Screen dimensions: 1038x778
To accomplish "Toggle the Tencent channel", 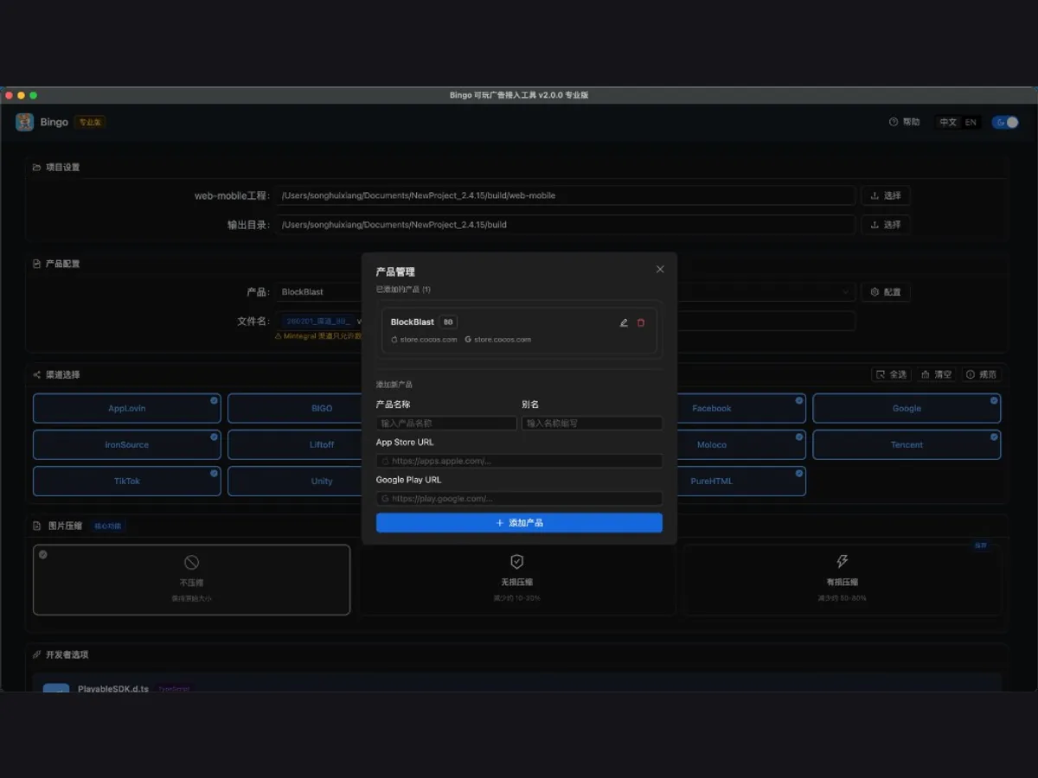I will pos(907,445).
